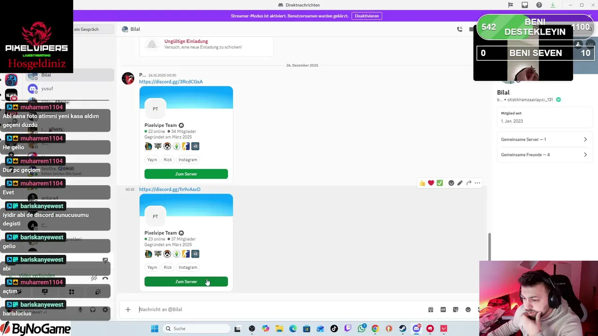Image resolution: width=598 pixels, height=336 pixels.
Task: Open Windows Start menu
Action: 155,329
